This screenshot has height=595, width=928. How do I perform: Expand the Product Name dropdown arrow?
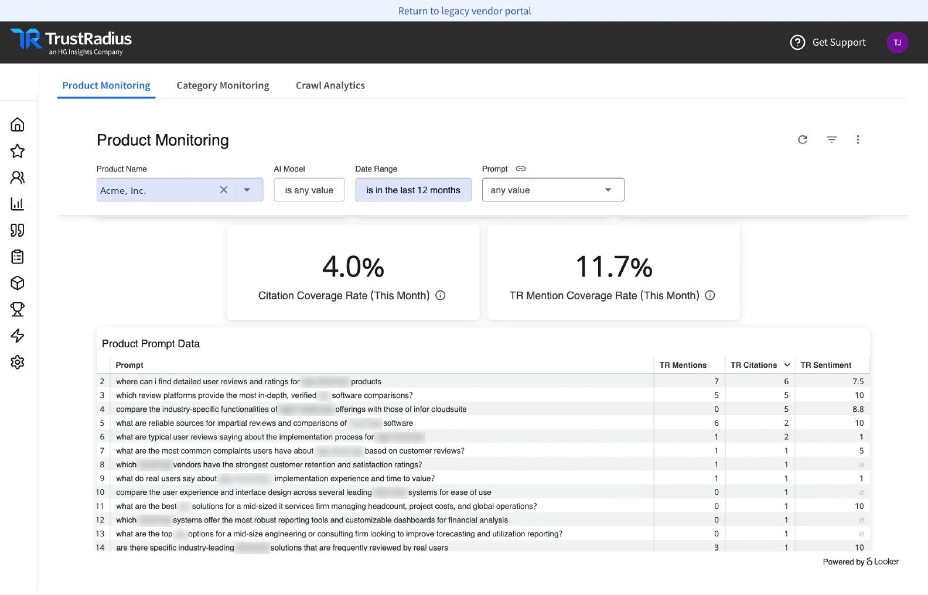pyautogui.click(x=247, y=190)
